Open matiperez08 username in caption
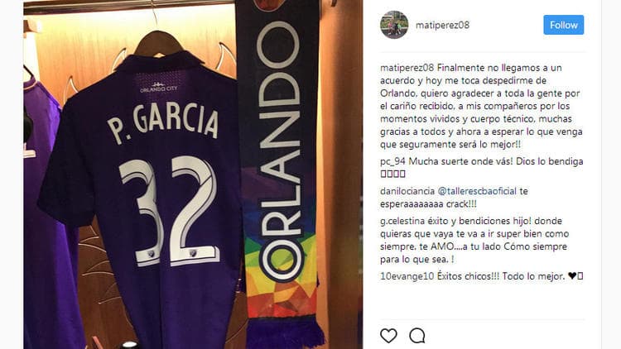Image resolution: width=621 pixels, height=349 pixels. tap(407, 68)
